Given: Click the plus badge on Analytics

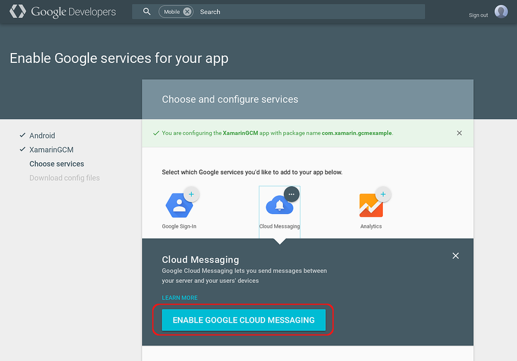Looking at the screenshot, I should pyautogui.click(x=382, y=193).
